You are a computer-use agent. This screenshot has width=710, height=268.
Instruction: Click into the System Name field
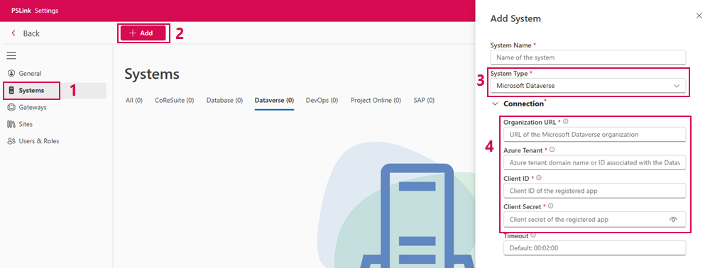(x=588, y=57)
